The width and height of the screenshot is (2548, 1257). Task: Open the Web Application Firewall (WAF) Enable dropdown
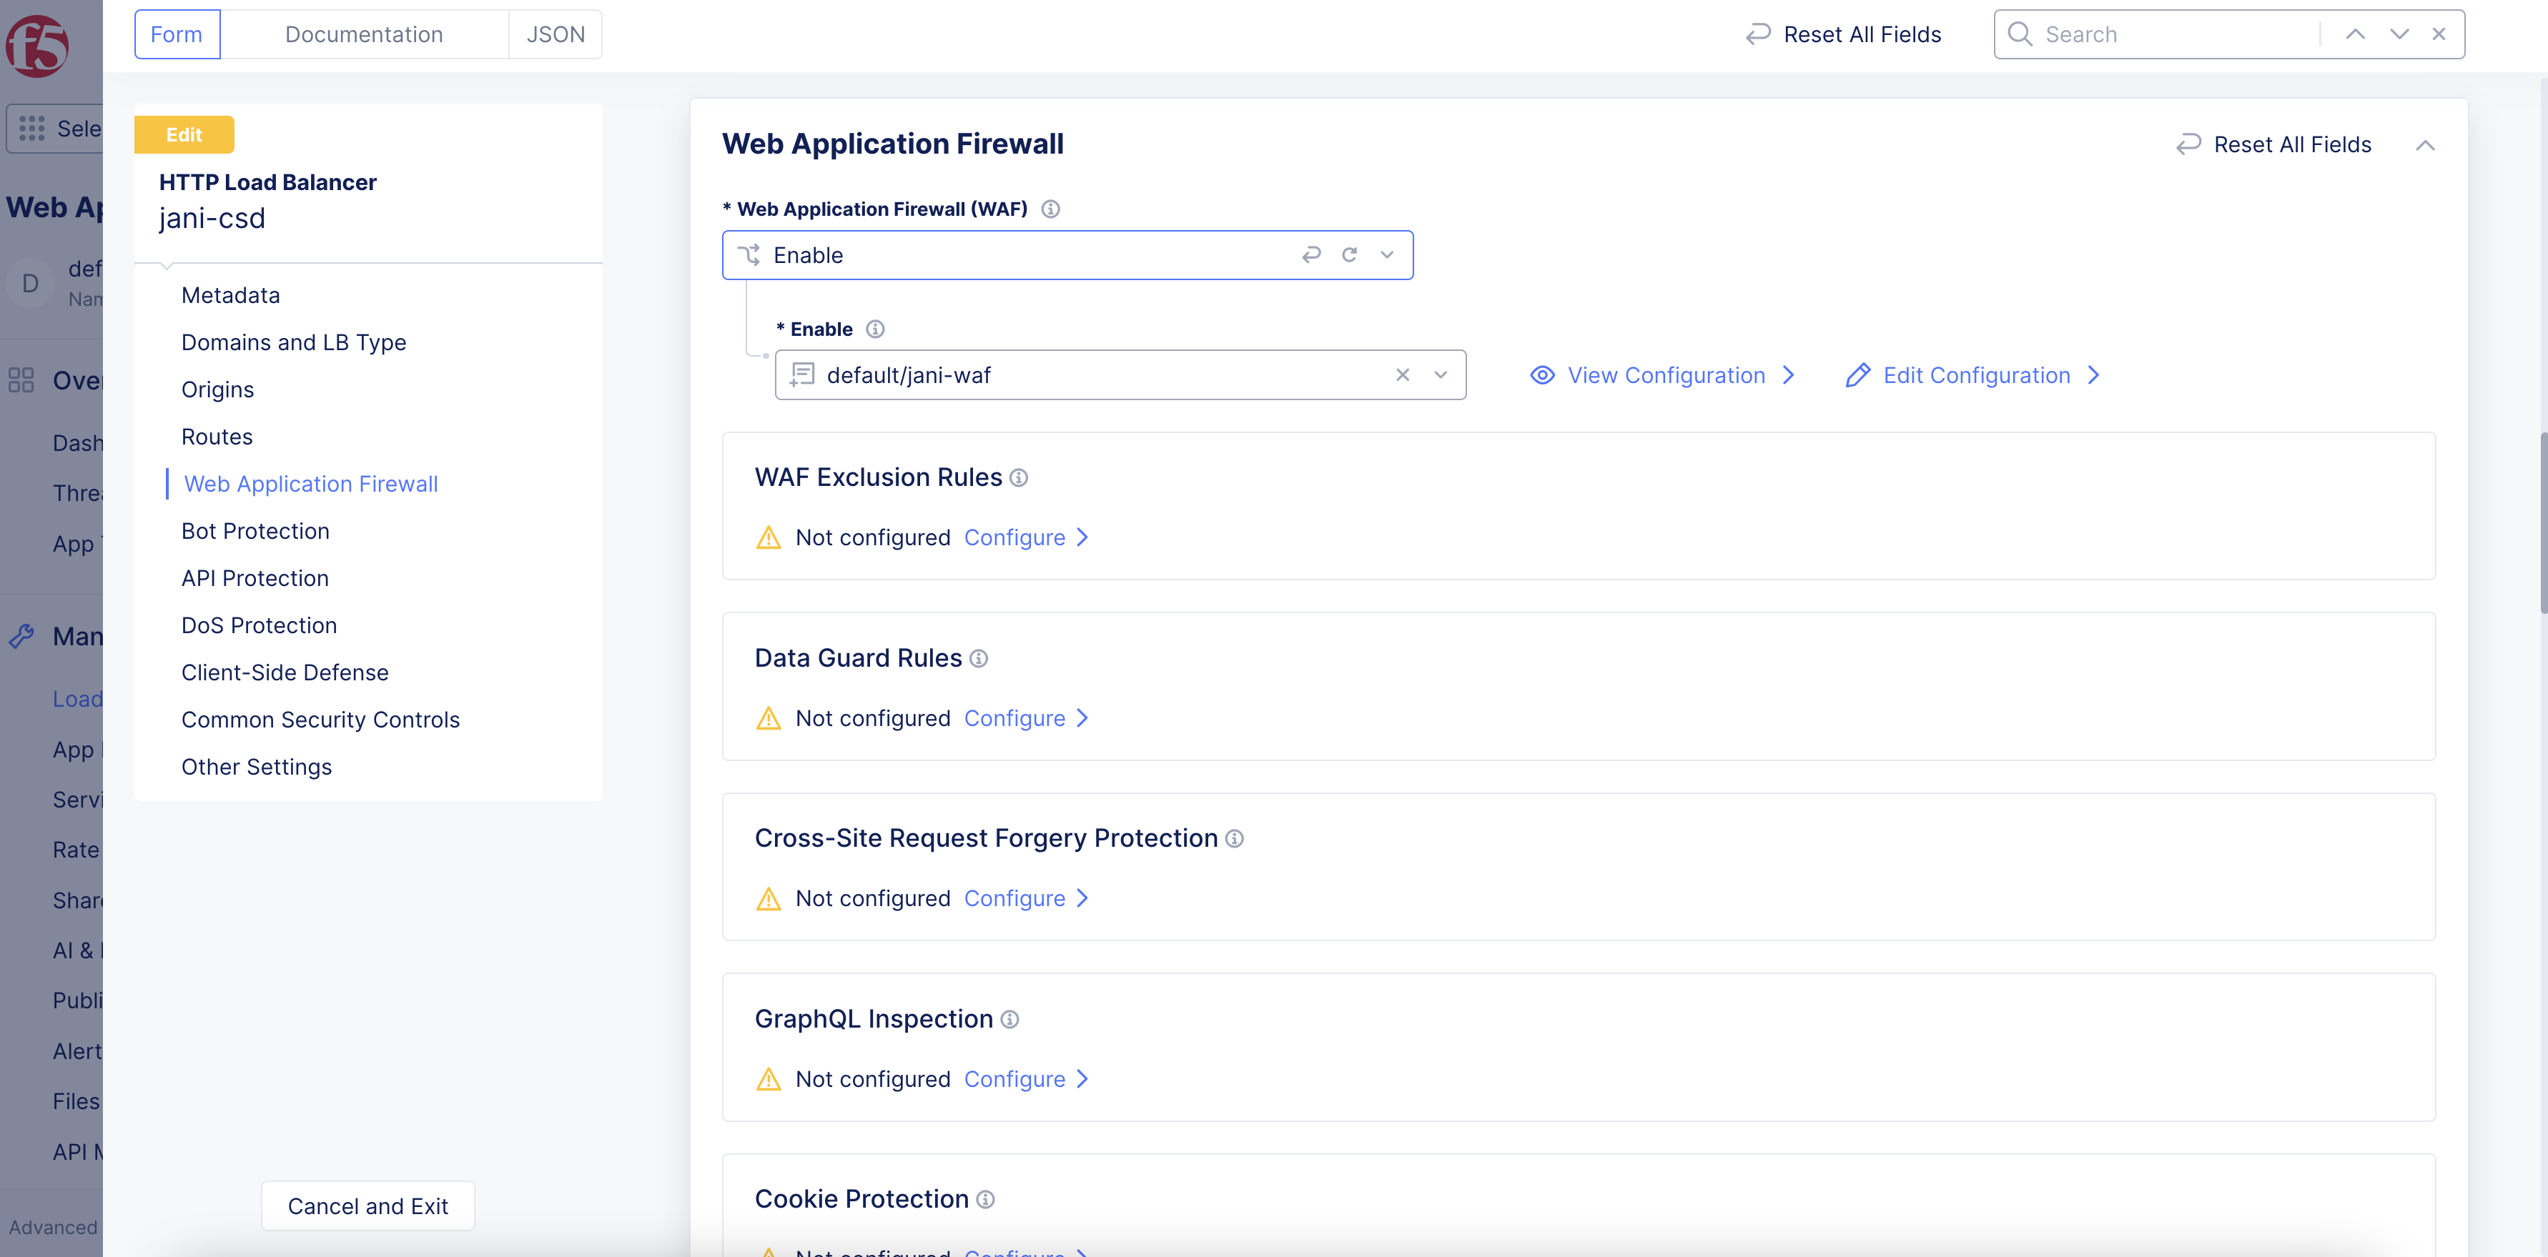tap(1387, 255)
